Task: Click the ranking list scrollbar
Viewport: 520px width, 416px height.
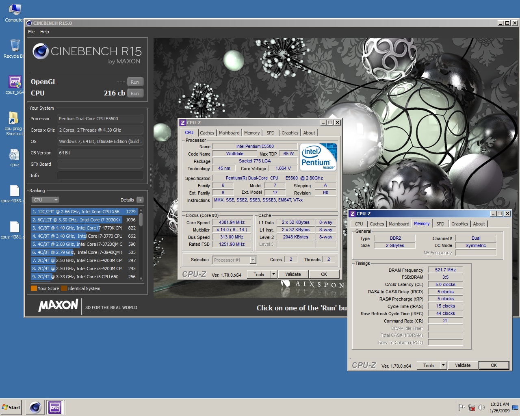Action: click(x=141, y=220)
